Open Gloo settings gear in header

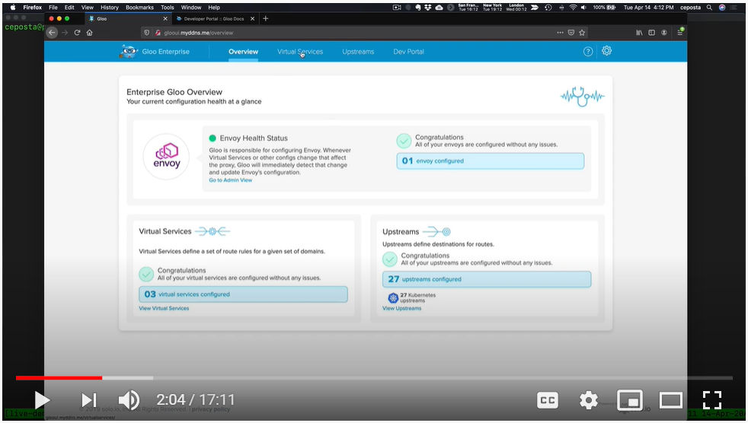606,50
